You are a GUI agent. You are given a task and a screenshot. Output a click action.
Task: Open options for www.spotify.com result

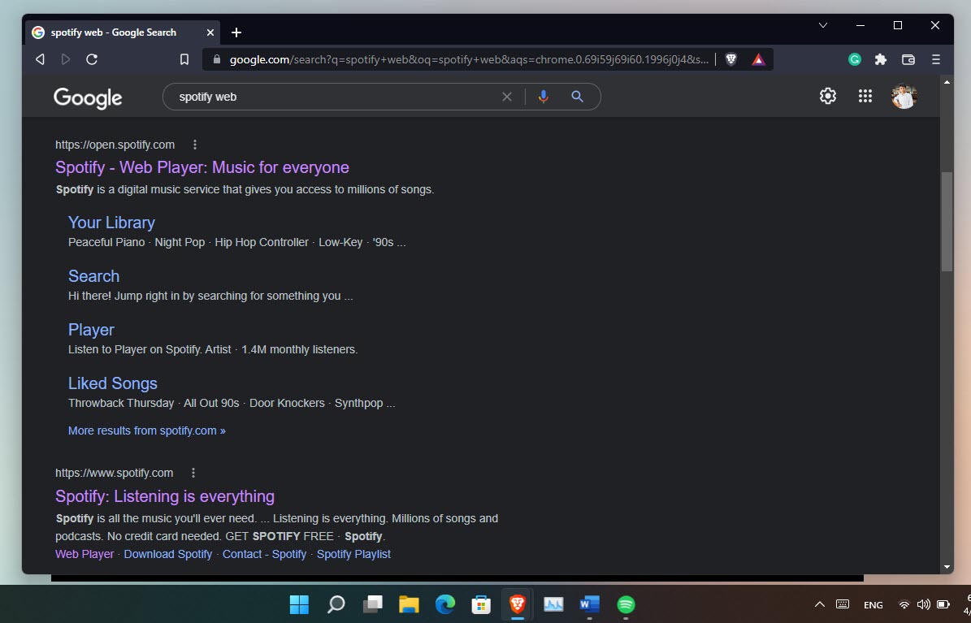point(193,473)
